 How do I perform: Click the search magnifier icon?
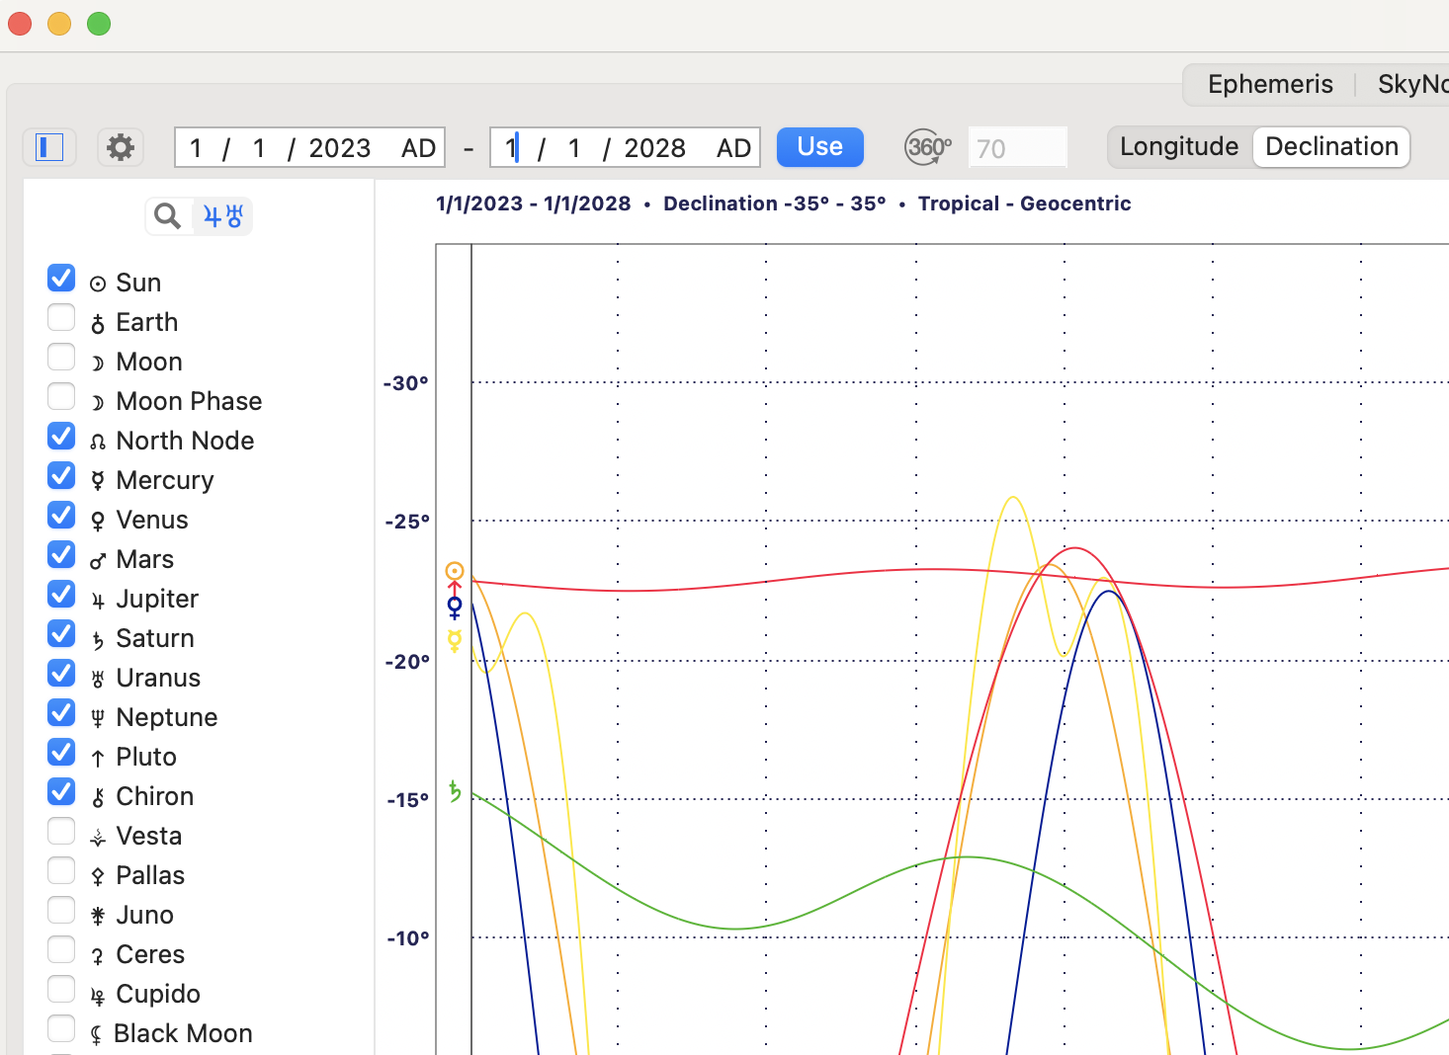tap(165, 215)
